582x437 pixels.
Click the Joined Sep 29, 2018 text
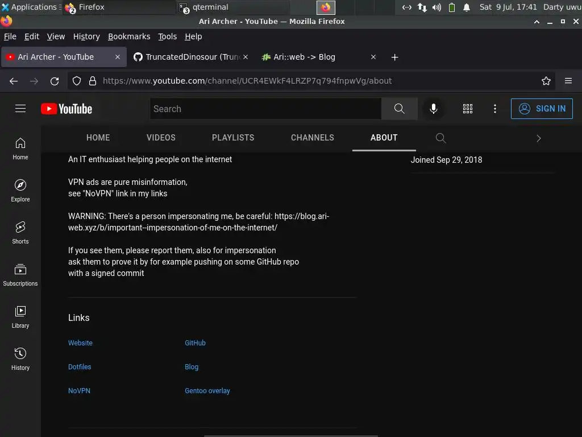[x=446, y=160]
